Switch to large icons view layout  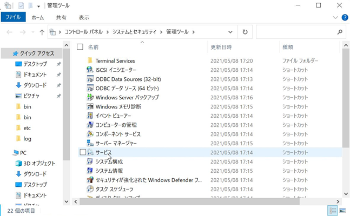pos(342,210)
